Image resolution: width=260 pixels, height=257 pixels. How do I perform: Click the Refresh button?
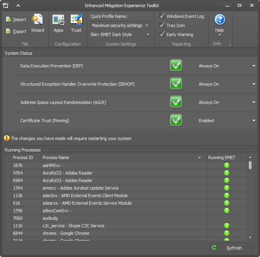point(231,248)
